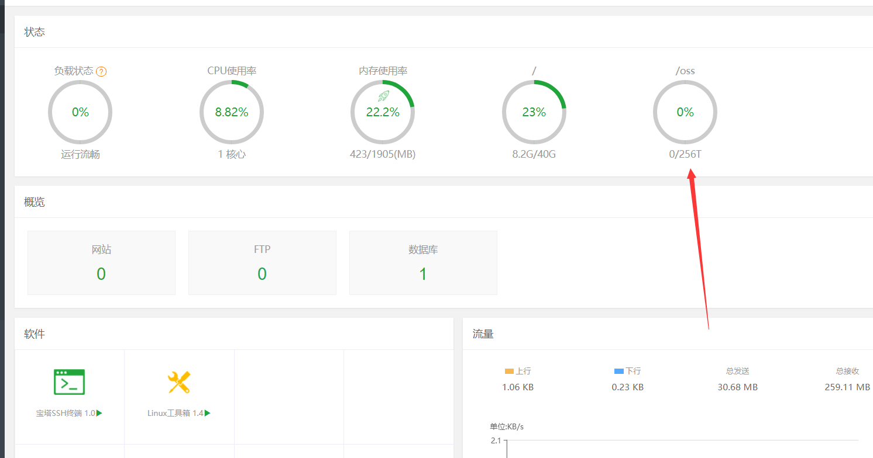This screenshot has height=458, width=873.
Task: Click the 概览 section heading
Action: (35, 202)
